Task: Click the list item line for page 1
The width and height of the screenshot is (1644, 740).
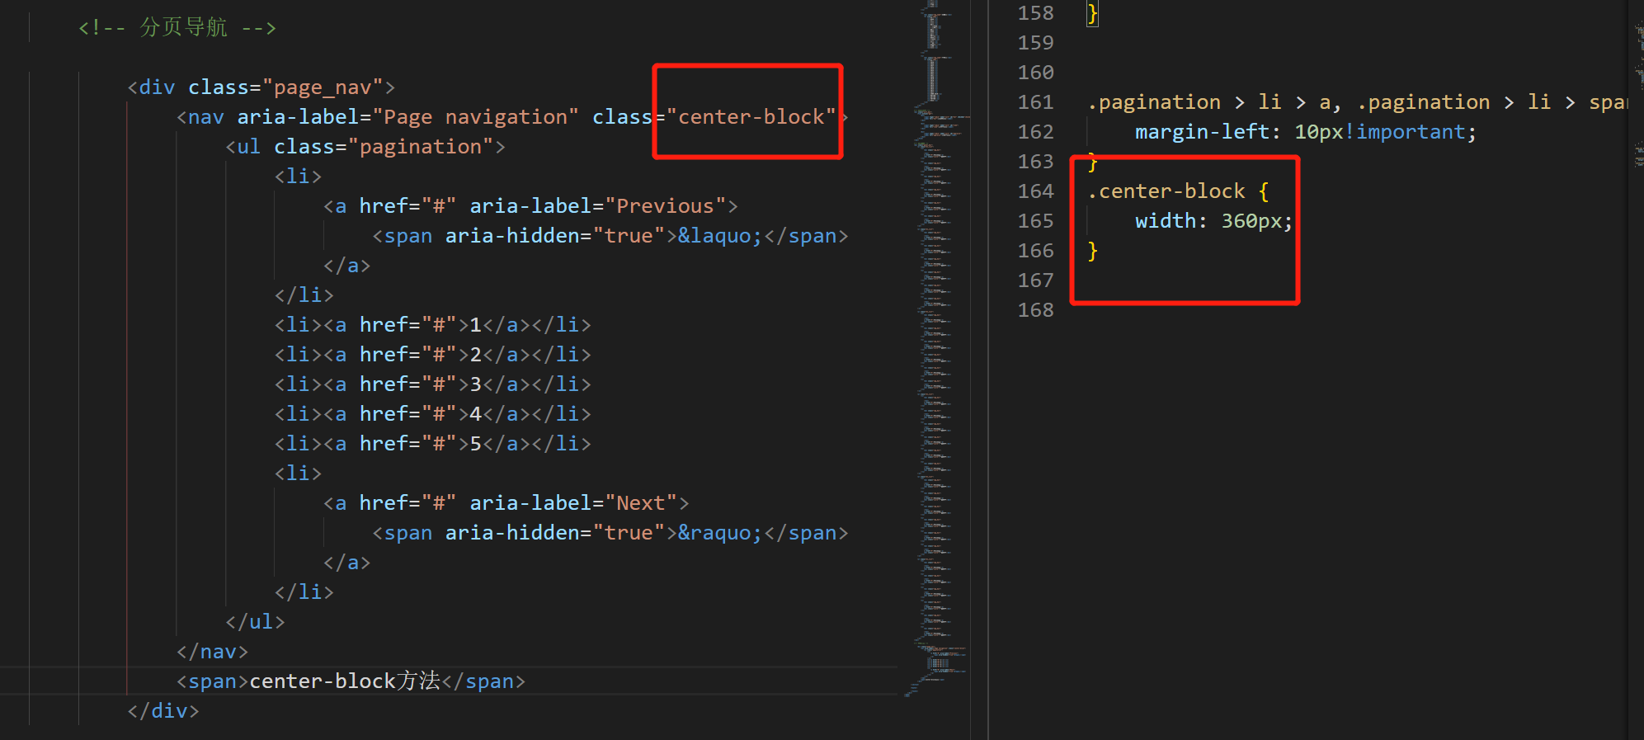Action: [433, 324]
